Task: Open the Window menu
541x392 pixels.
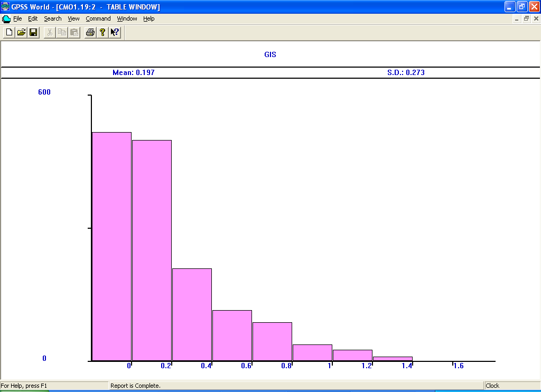Action: pos(127,18)
